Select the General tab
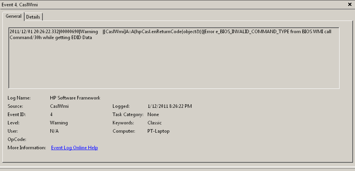Viewport: 355px width, 171px height. click(x=13, y=16)
